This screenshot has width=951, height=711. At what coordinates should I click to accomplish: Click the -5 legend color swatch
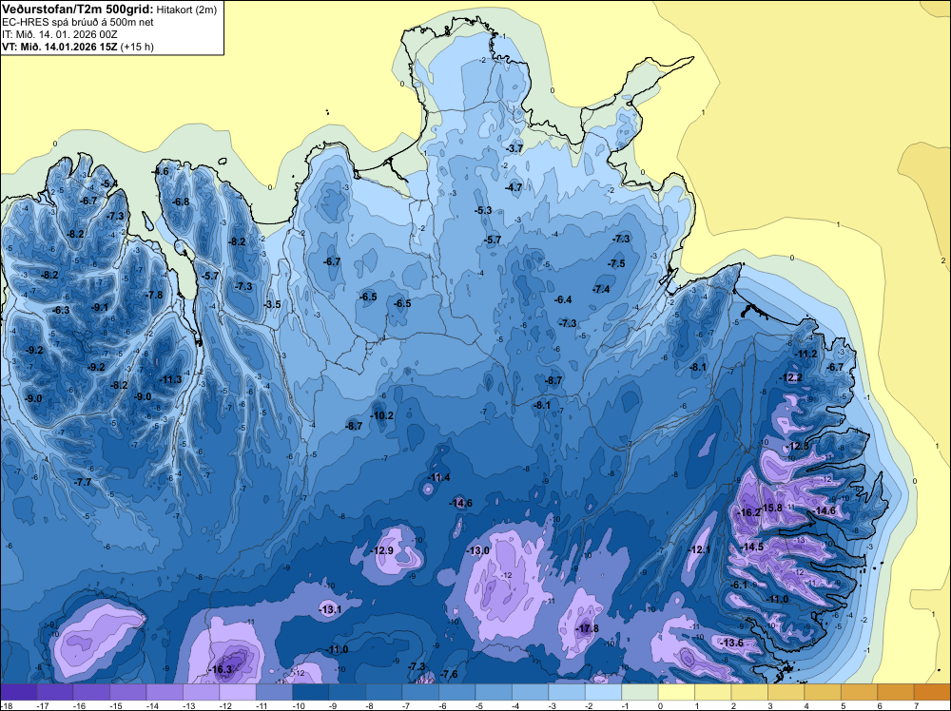click(494, 692)
